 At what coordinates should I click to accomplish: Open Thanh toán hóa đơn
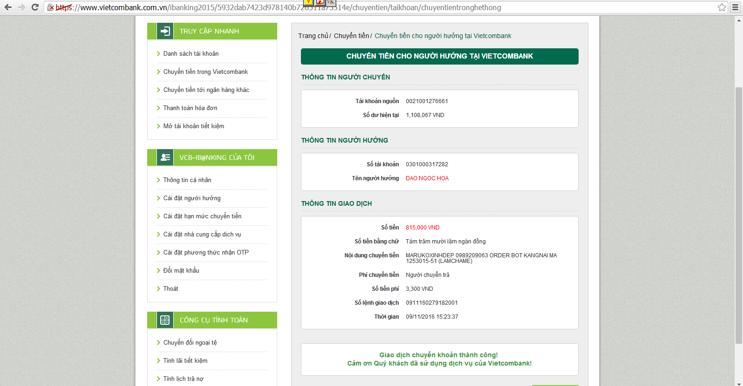point(190,108)
